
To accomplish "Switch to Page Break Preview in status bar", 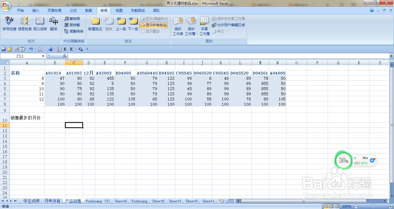I will [x=337, y=206].
